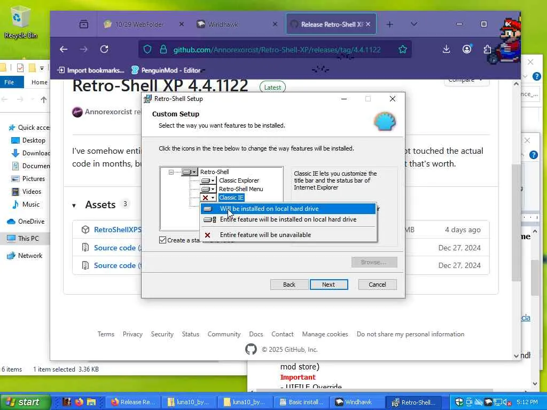
Task: Click the Next button in setup
Action: 329,285
